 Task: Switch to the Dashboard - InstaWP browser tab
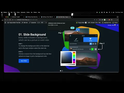(17, 17)
